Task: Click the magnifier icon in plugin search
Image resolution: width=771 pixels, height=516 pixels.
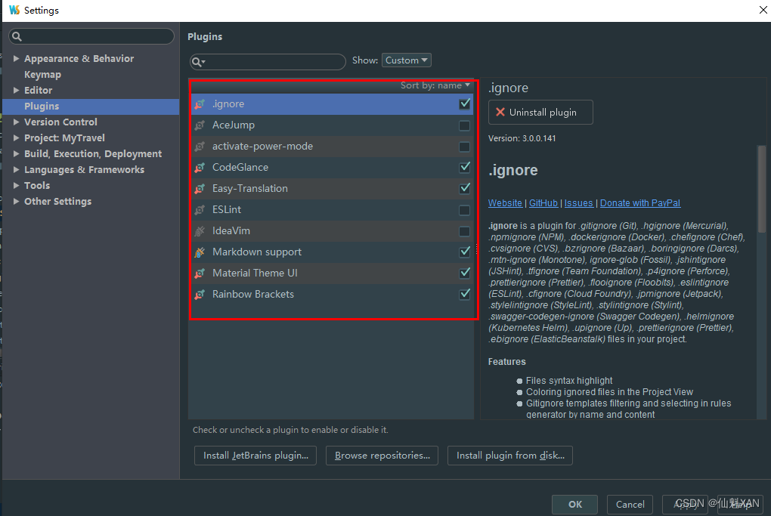Action: coord(198,62)
